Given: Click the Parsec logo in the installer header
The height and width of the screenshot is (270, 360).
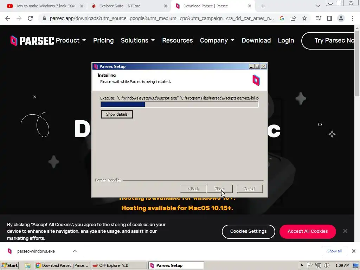Looking at the screenshot, I should (x=256, y=80).
